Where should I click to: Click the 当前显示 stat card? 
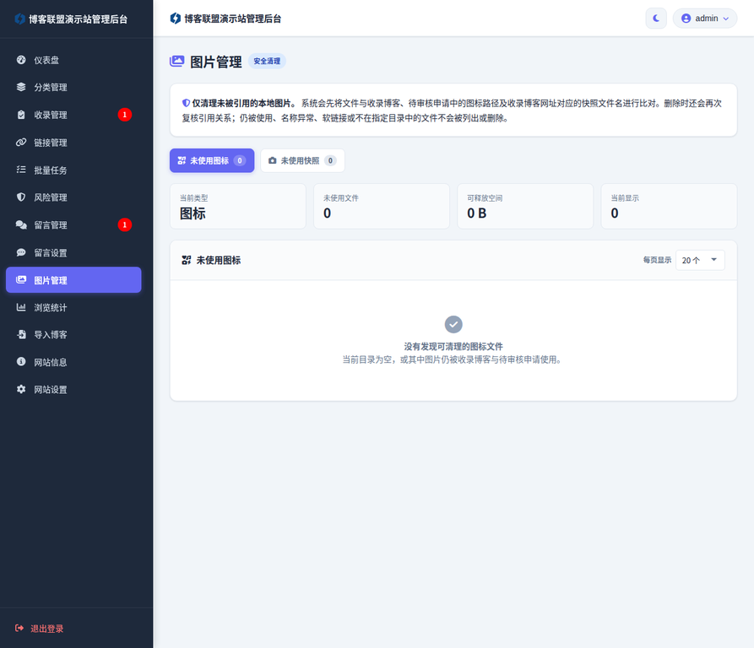pyautogui.click(x=669, y=206)
